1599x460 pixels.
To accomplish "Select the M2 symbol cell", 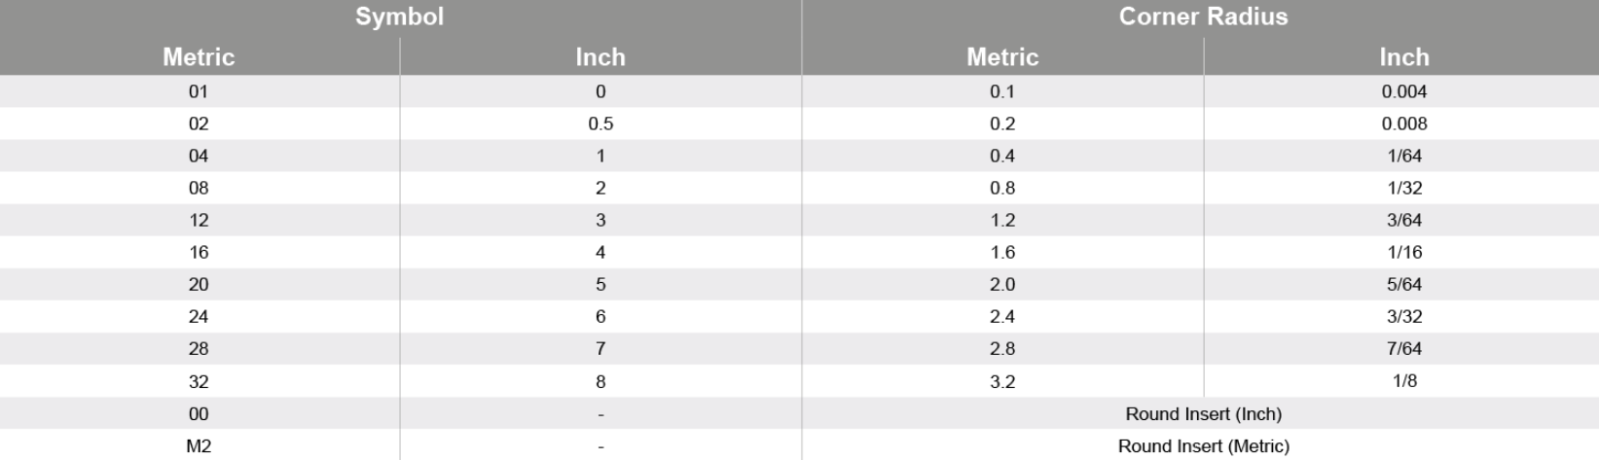I will pos(200,445).
